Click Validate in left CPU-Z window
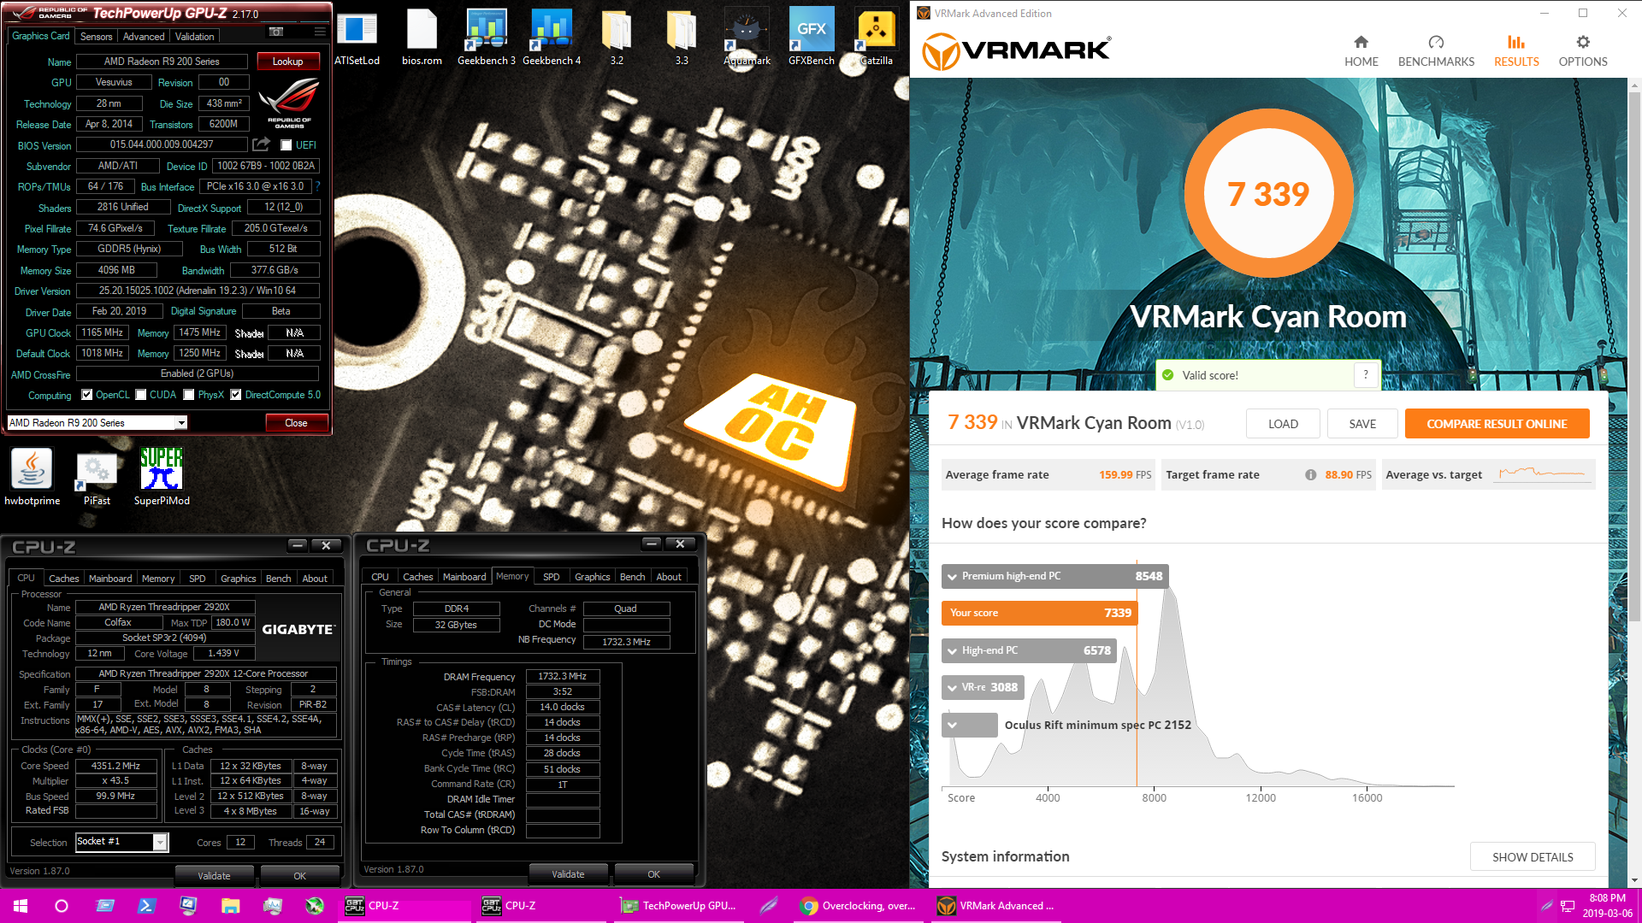This screenshot has height=923, width=1642. pos(214,876)
